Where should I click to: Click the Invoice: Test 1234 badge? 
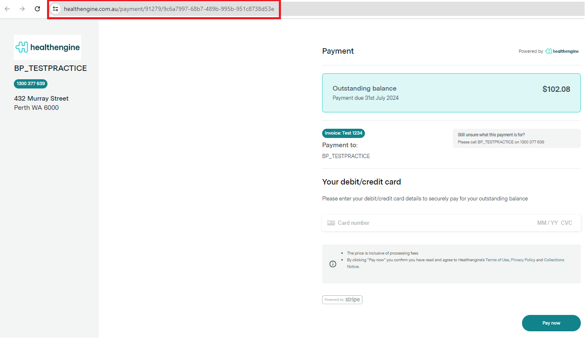[x=344, y=133]
